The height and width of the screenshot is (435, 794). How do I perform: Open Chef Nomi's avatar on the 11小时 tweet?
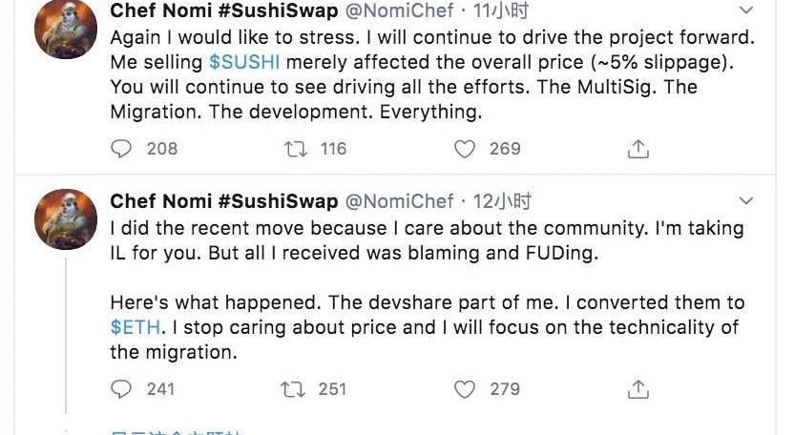65,29
